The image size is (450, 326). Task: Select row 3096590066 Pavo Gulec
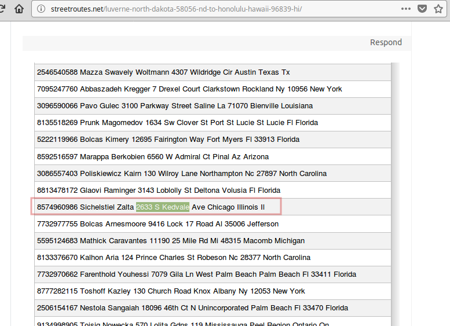pyautogui.click(x=213, y=106)
